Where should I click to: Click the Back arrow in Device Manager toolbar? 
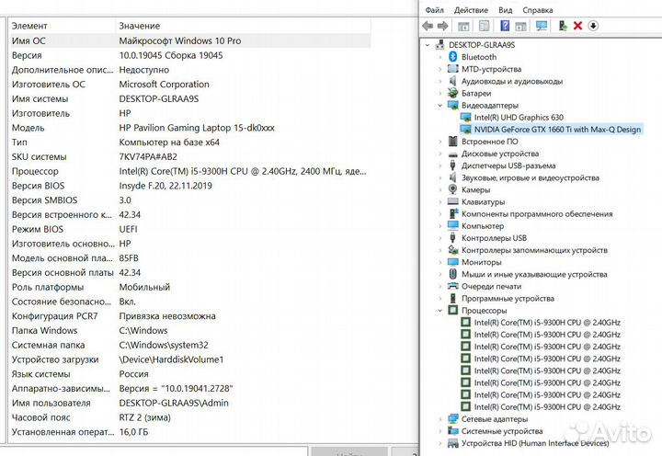pyautogui.click(x=428, y=26)
